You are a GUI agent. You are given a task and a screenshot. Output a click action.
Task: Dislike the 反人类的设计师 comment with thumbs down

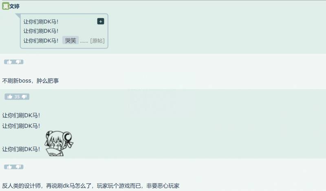18,167
